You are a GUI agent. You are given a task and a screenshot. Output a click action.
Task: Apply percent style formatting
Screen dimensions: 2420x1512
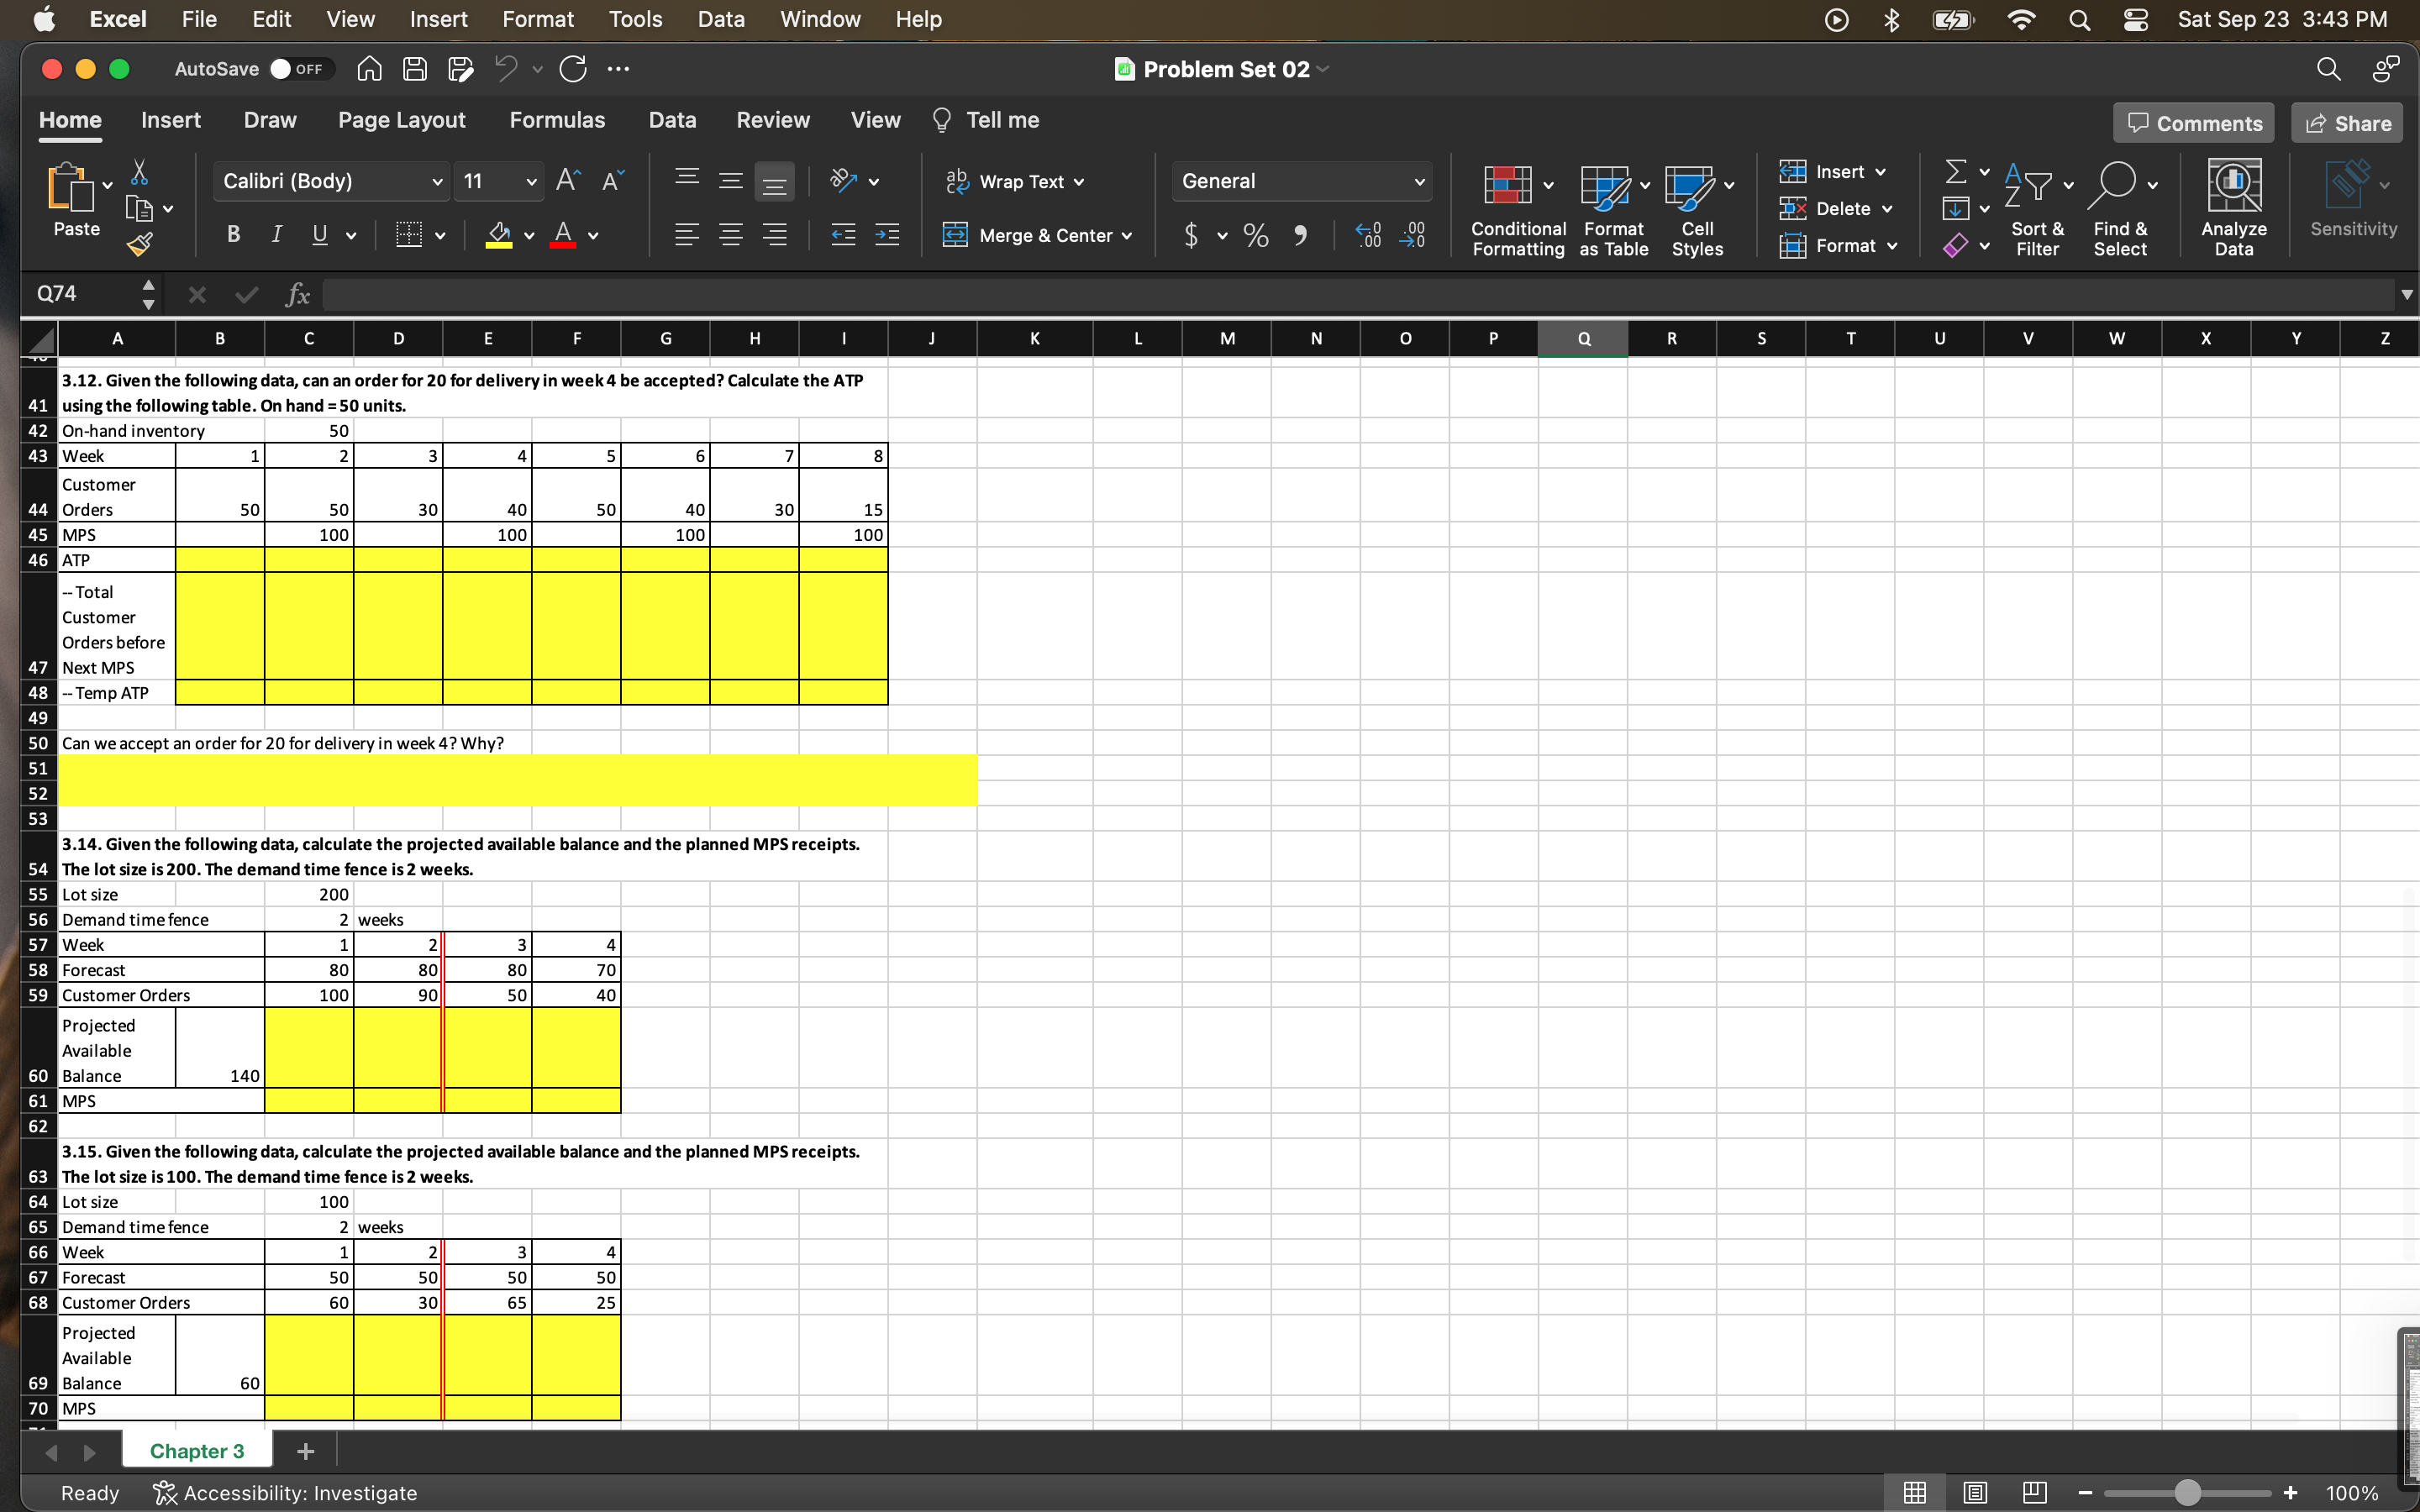click(x=1255, y=235)
